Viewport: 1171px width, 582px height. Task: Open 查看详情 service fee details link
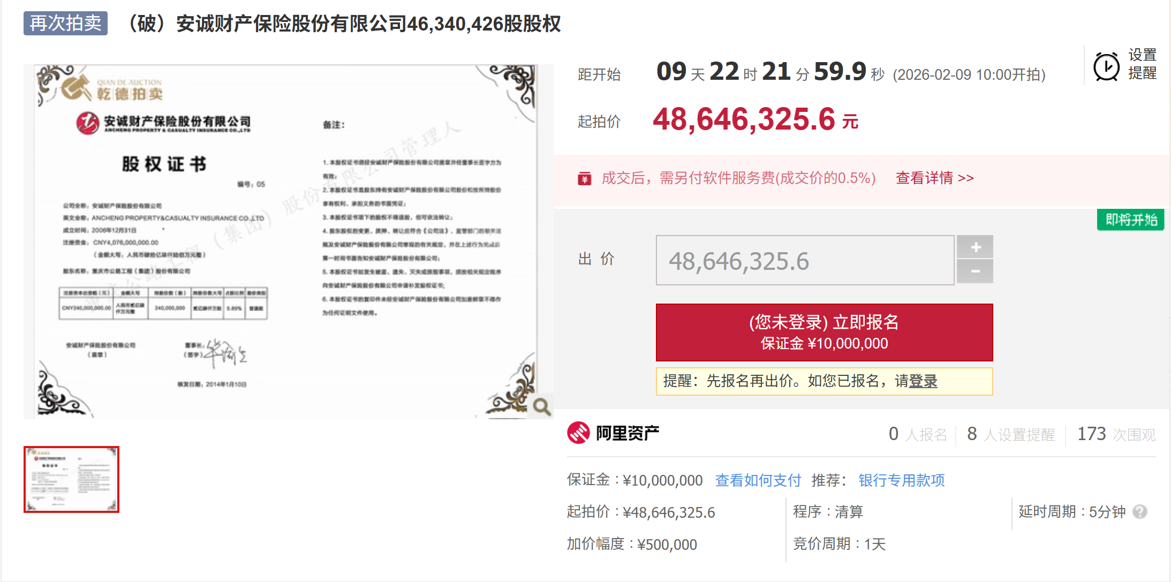pyautogui.click(x=934, y=178)
